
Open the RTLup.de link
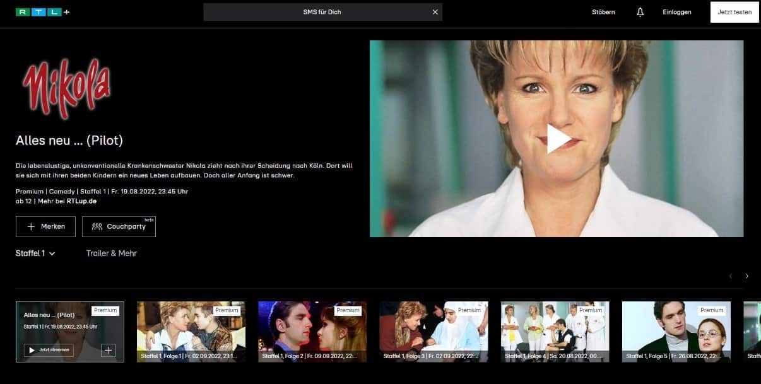point(81,201)
